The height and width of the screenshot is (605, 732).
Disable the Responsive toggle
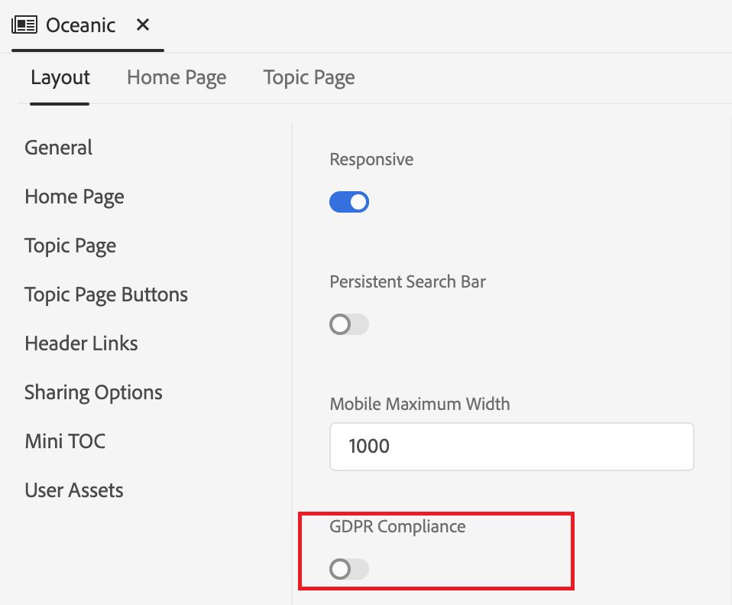coord(349,202)
